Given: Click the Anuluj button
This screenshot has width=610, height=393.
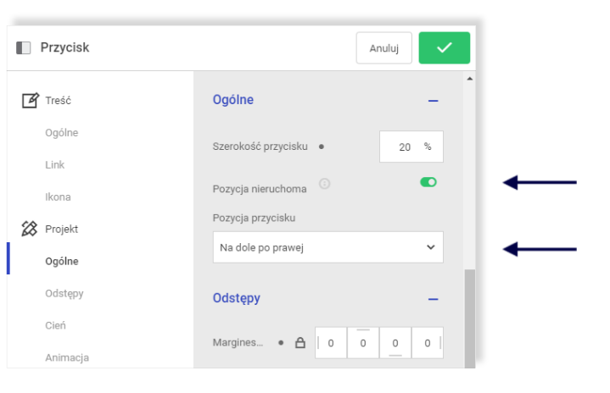Looking at the screenshot, I should (384, 47).
